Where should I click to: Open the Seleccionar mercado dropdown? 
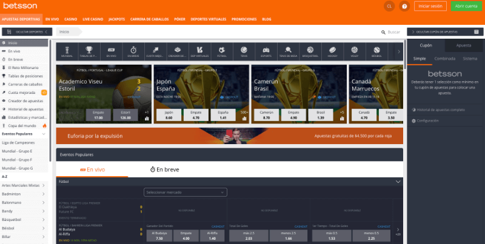(186, 192)
